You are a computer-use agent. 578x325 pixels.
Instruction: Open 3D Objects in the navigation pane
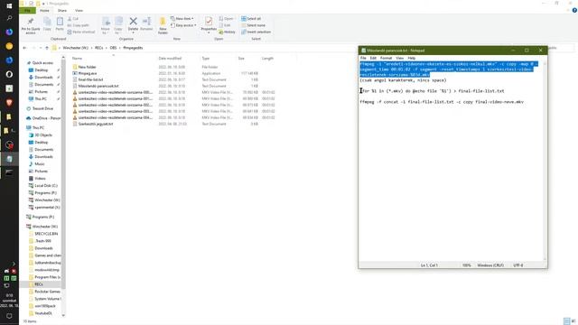pyautogui.click(x=44, y=135)
